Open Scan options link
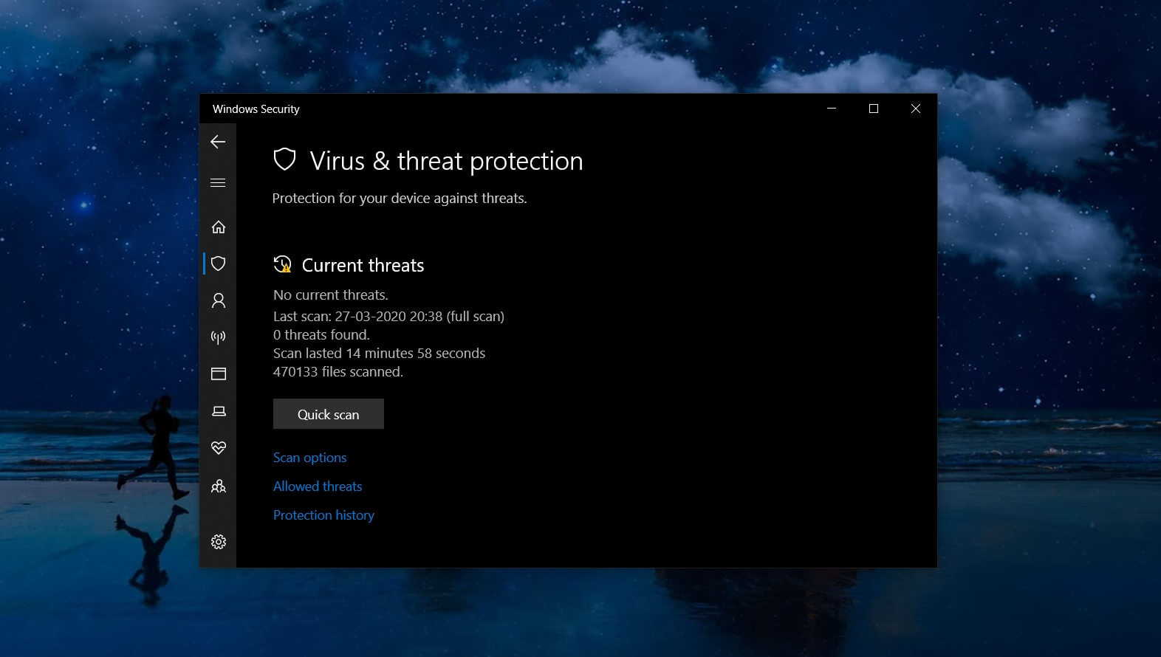Image resolution: width=1161 pixels, height=657 pixels. [309, 458]
